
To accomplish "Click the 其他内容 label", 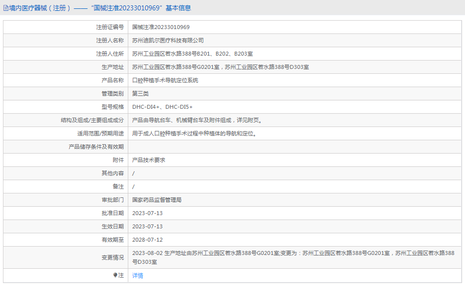I will [x=113, y=173].
